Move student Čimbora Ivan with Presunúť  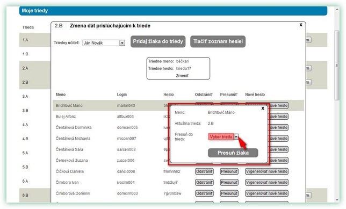click(229, 183)
